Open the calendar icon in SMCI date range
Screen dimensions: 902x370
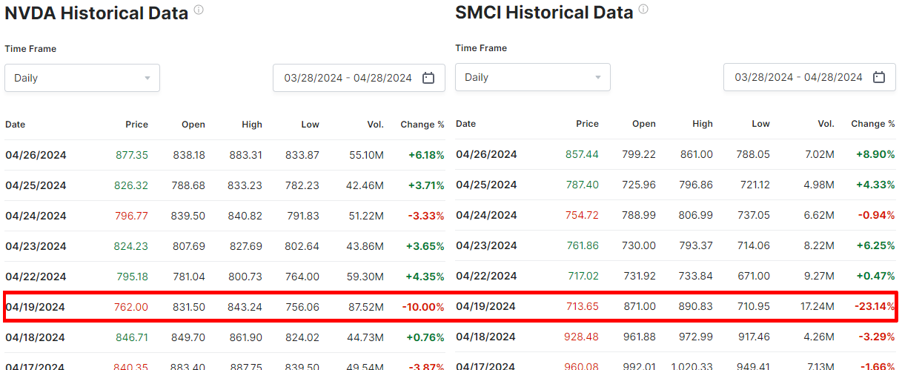point(879,77)
